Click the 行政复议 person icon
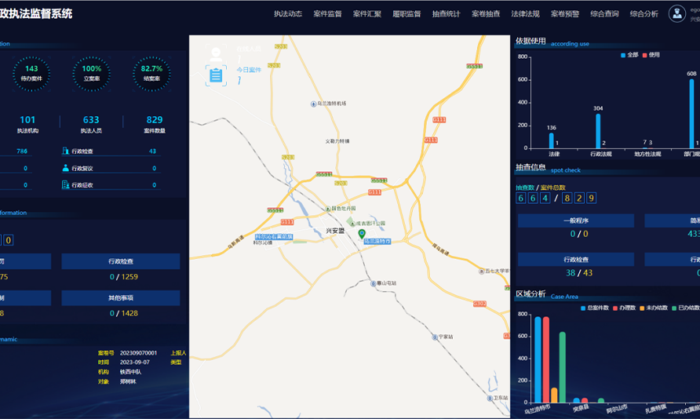The height and width of the screenshot is (419, 700). pos(65,168)
